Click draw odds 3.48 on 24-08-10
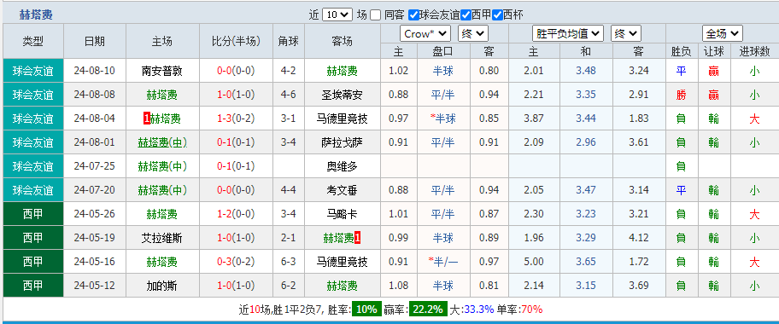This screenshot has height=324, width=779. point(586,71)
